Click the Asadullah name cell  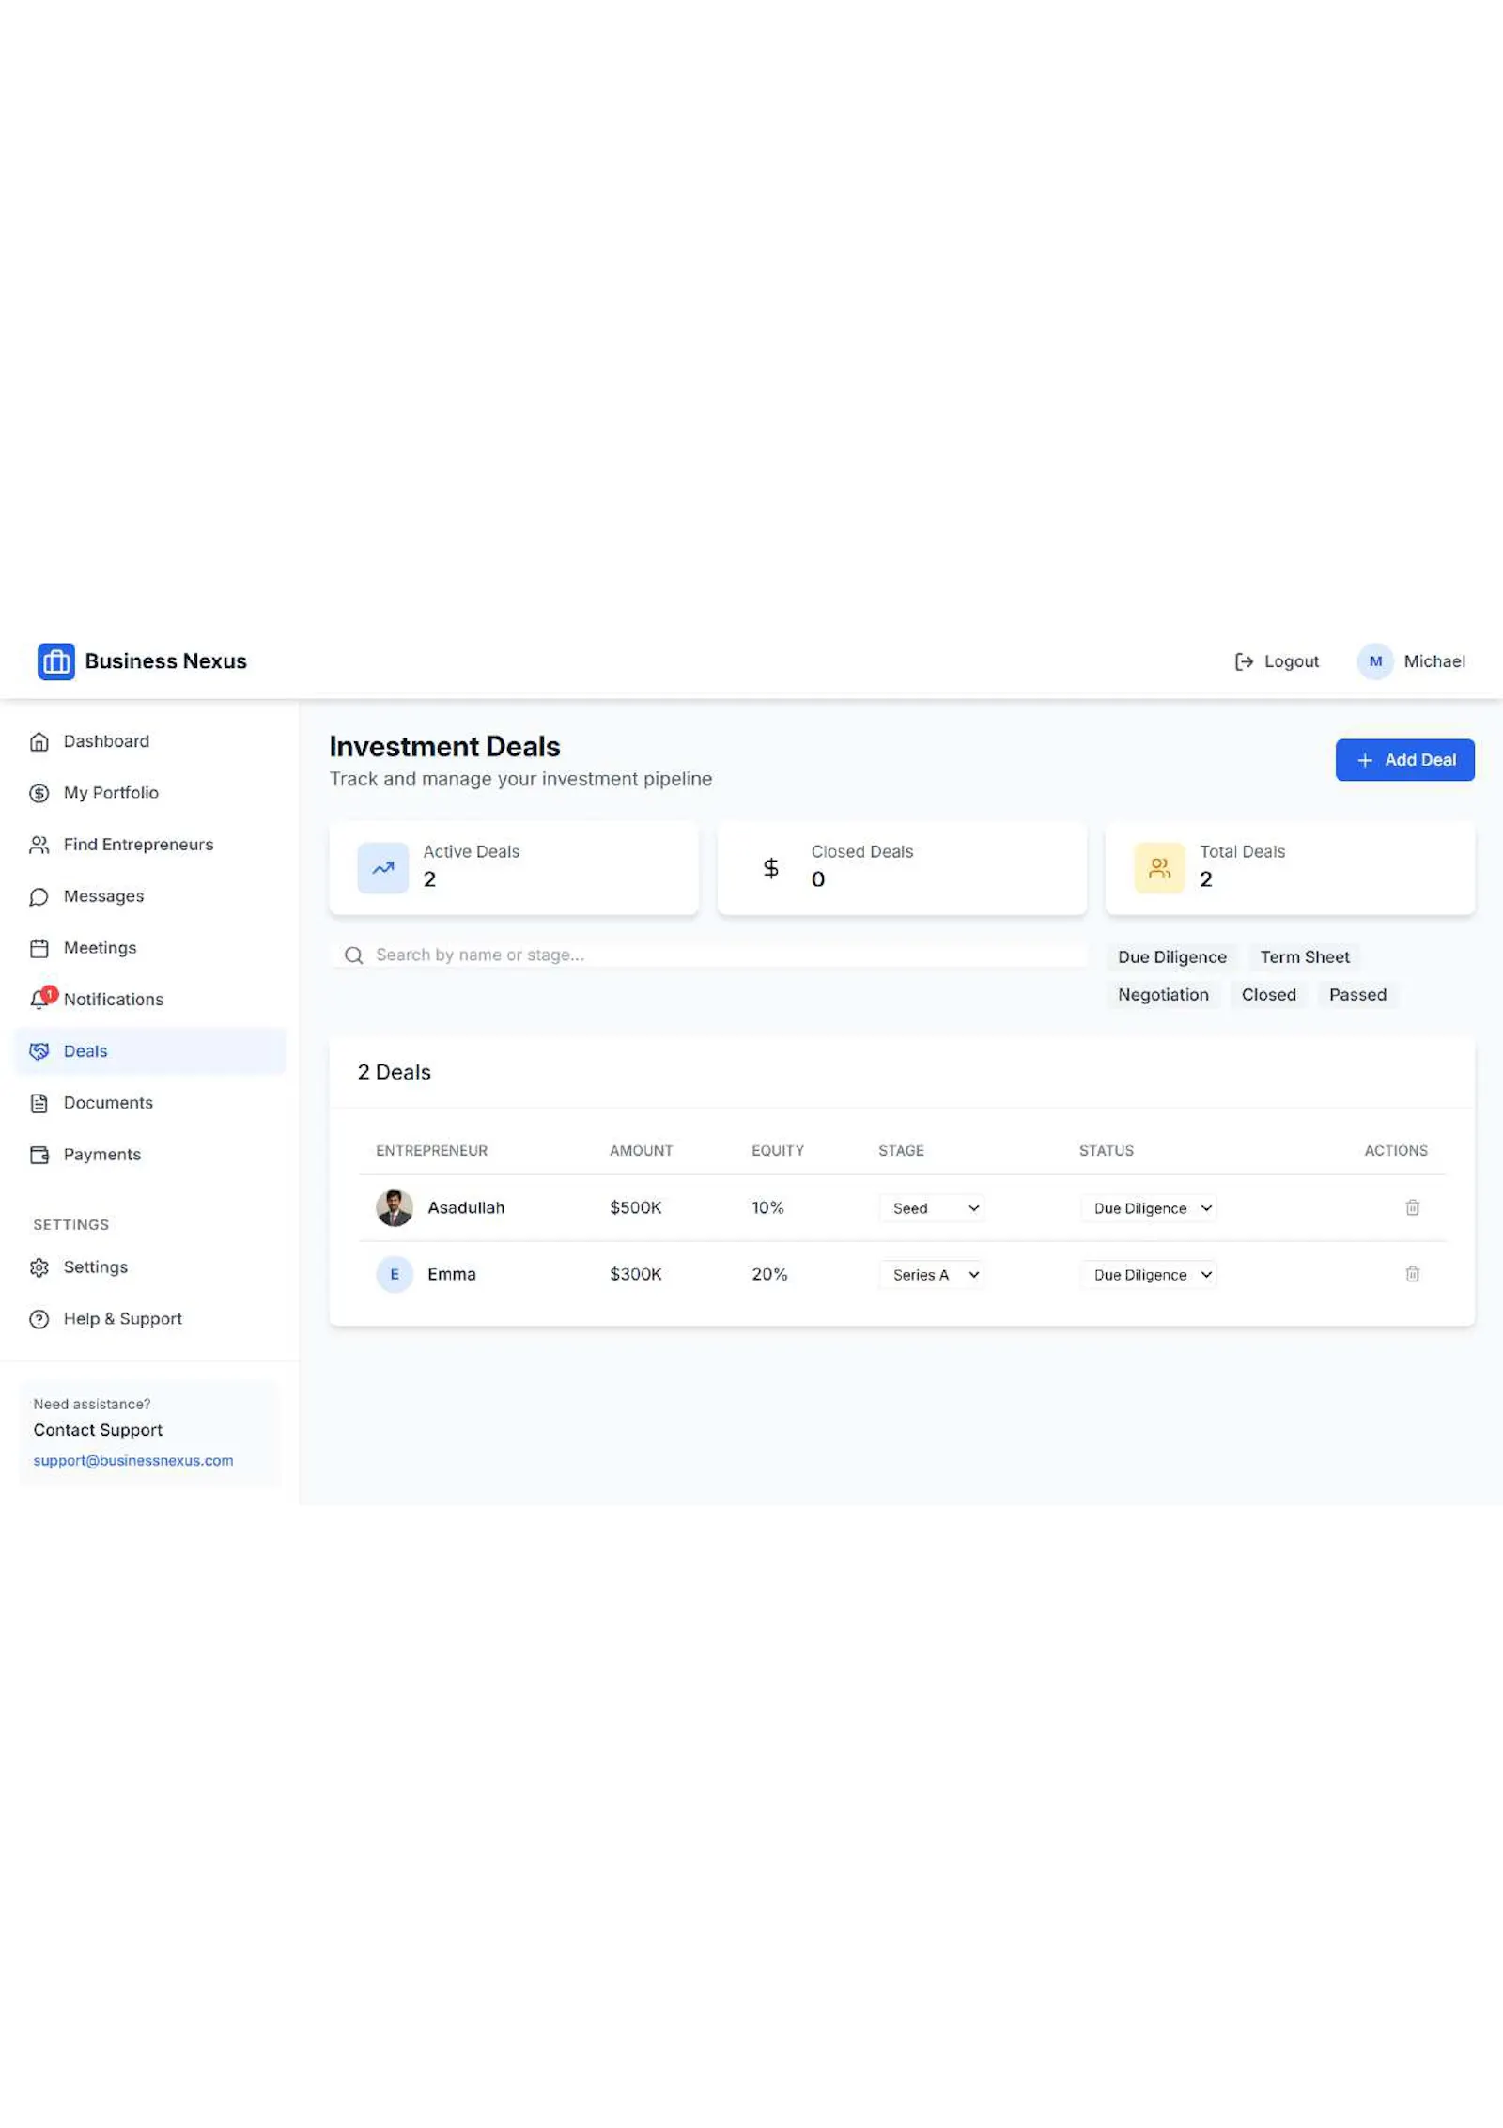coord(466,1207)
